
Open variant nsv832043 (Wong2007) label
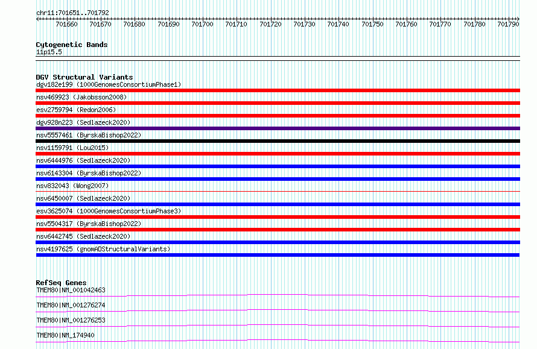pos(72,186)
